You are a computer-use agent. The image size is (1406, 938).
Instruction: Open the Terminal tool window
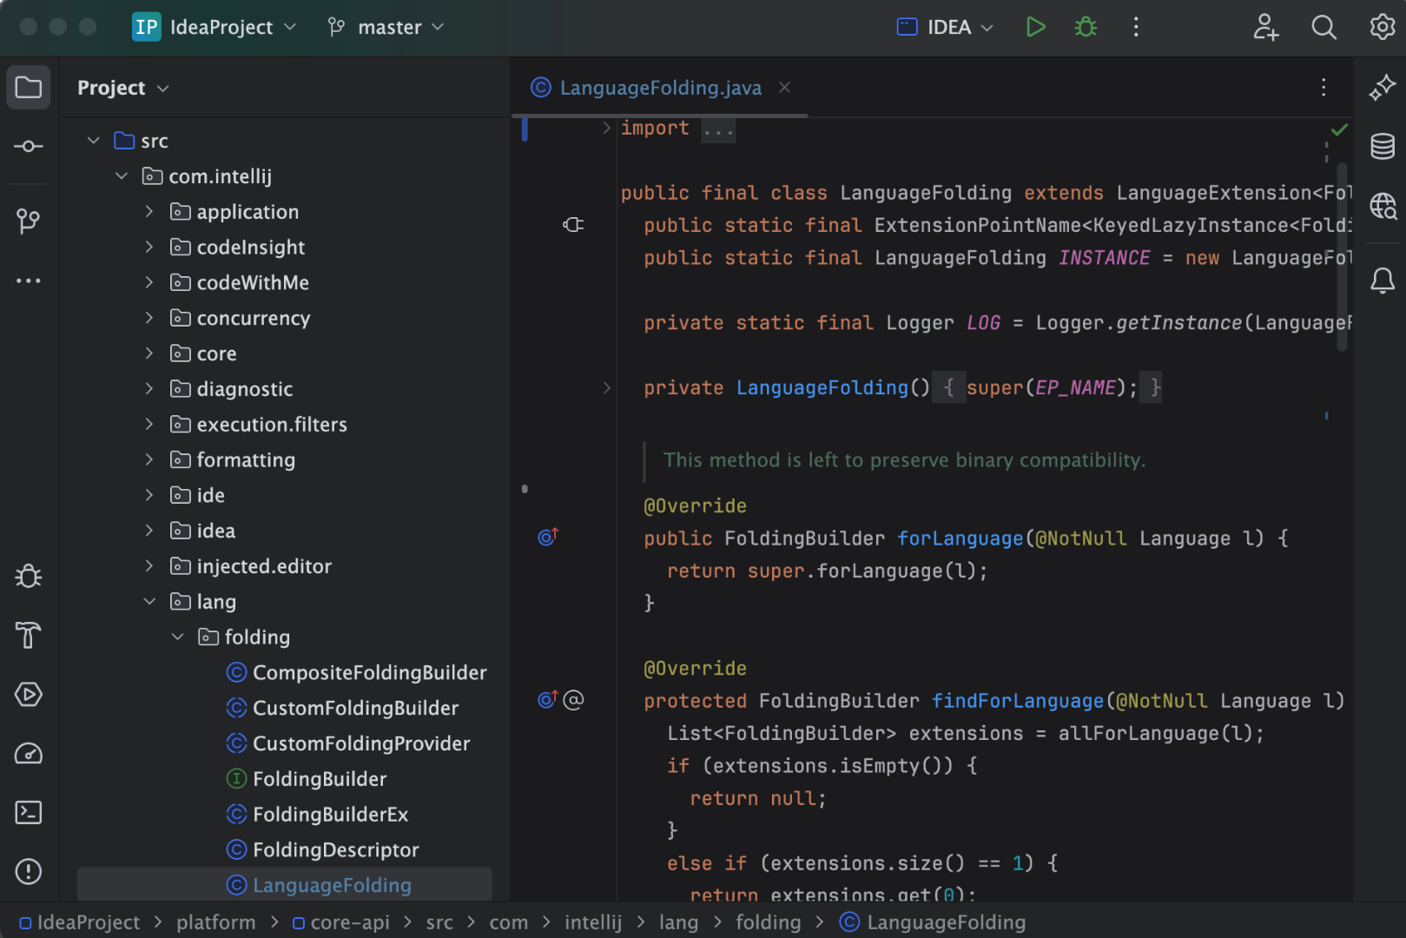click(28, 813)
